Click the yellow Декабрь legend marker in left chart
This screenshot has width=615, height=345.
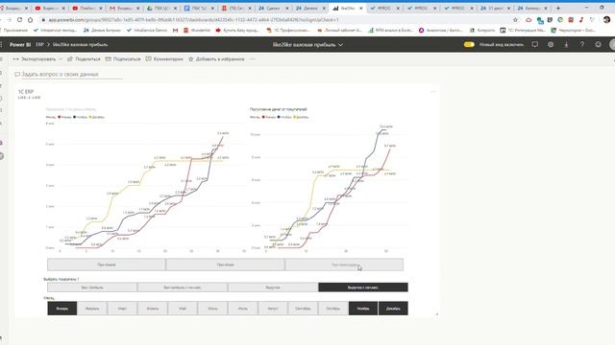click(x=90, y=117)
